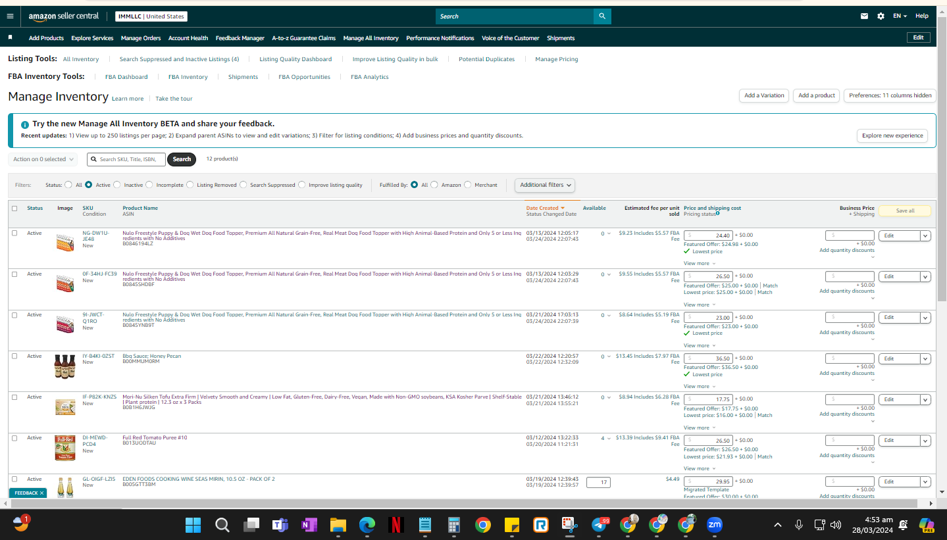Close the FEEDBACK tab with its X

click(x=41, y=493)
